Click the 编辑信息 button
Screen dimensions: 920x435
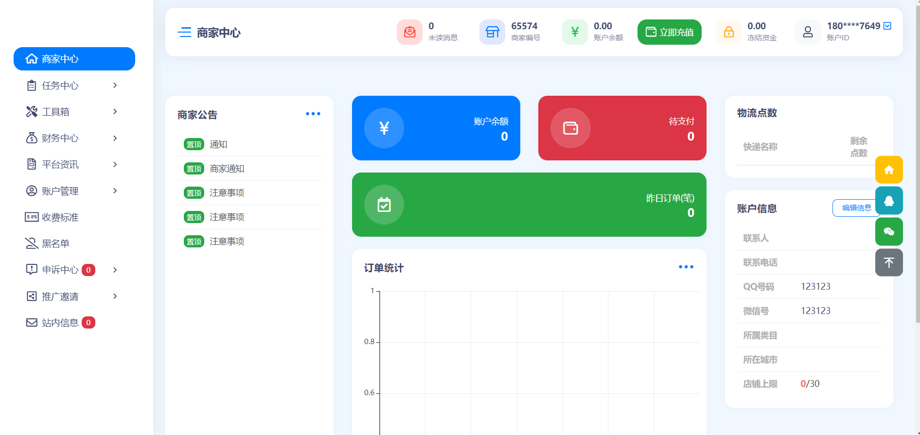coord(856,208)
